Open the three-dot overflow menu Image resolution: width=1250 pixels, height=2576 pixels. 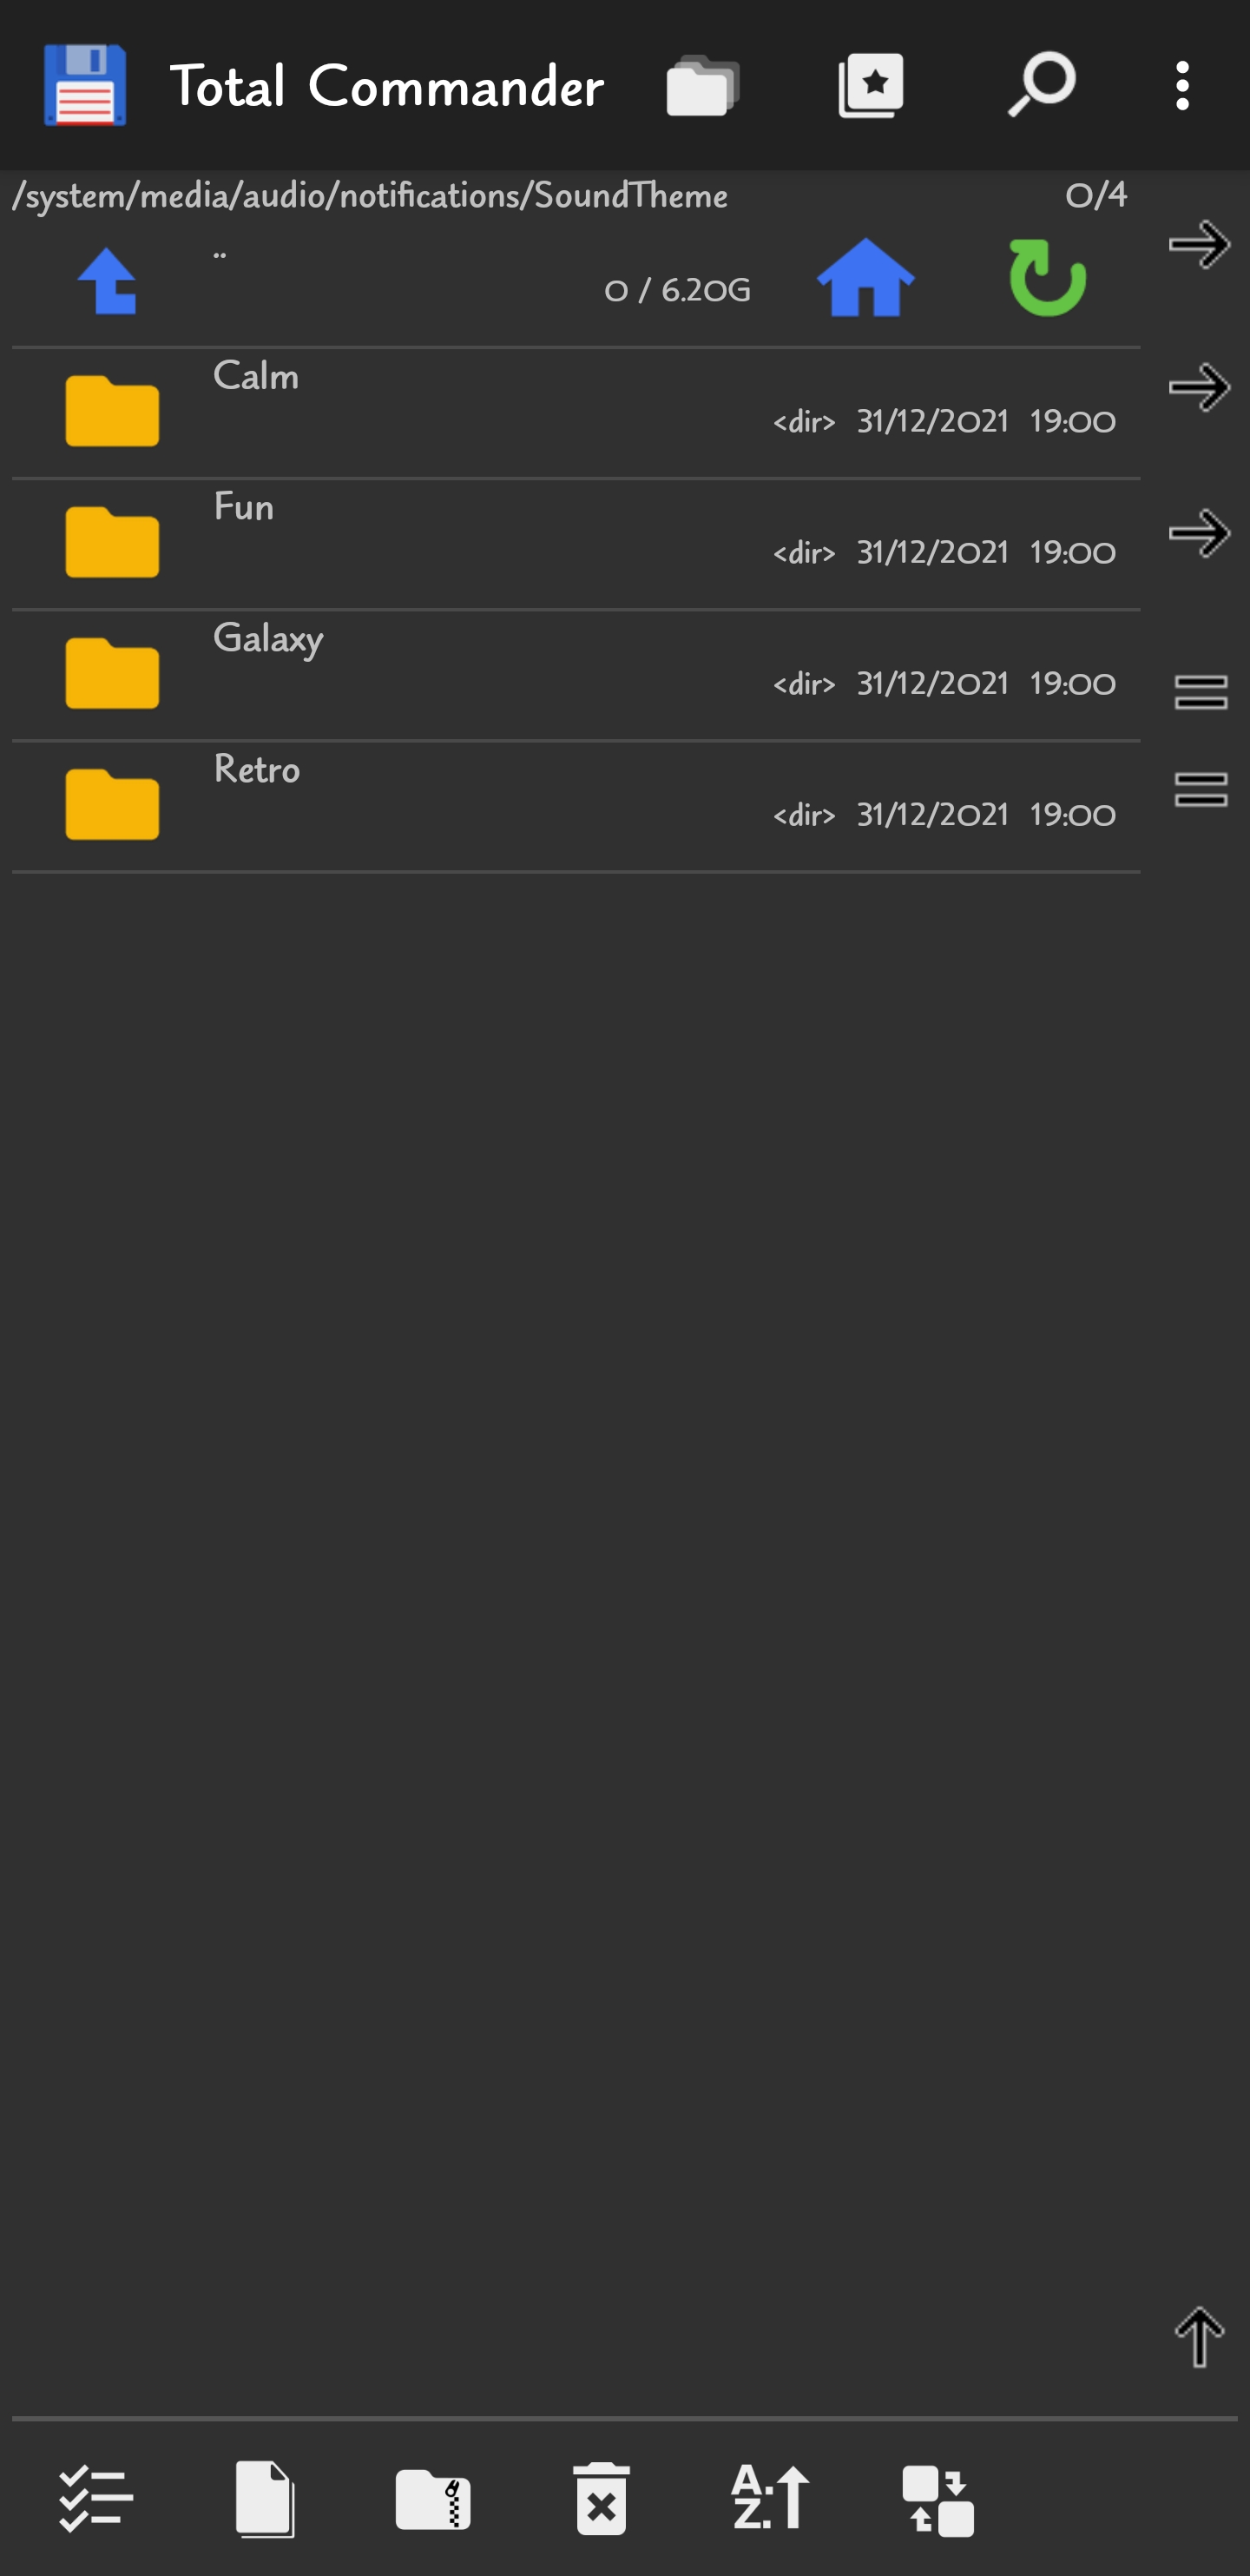(x=1182, y=86)
